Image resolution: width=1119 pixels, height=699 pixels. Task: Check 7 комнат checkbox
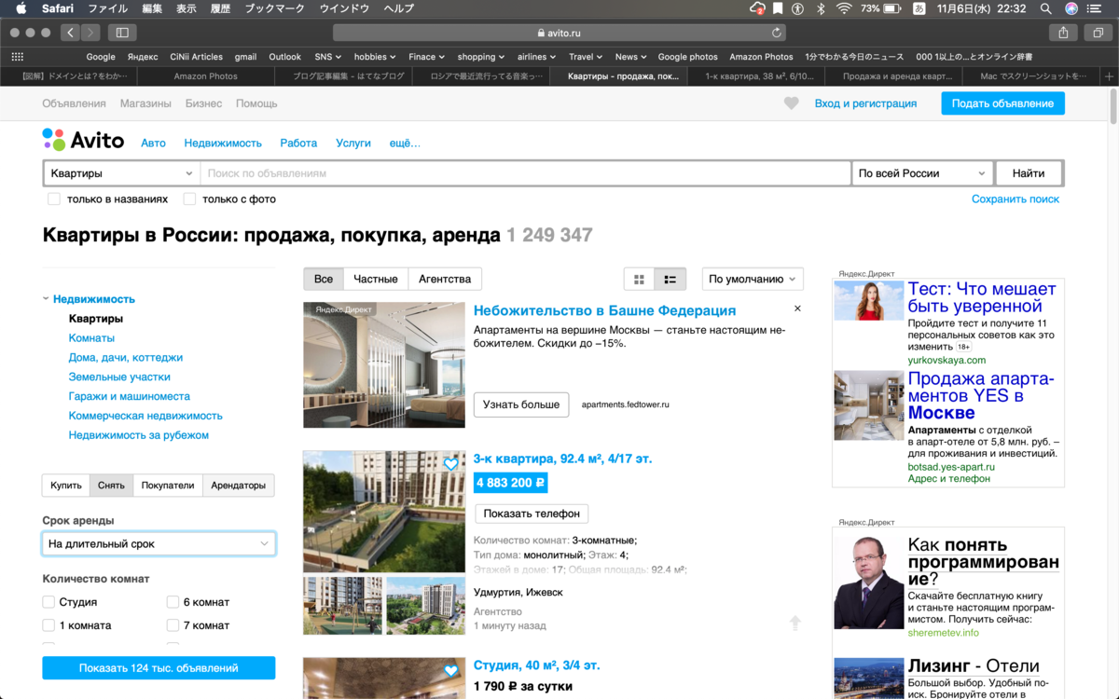point(173,625)
